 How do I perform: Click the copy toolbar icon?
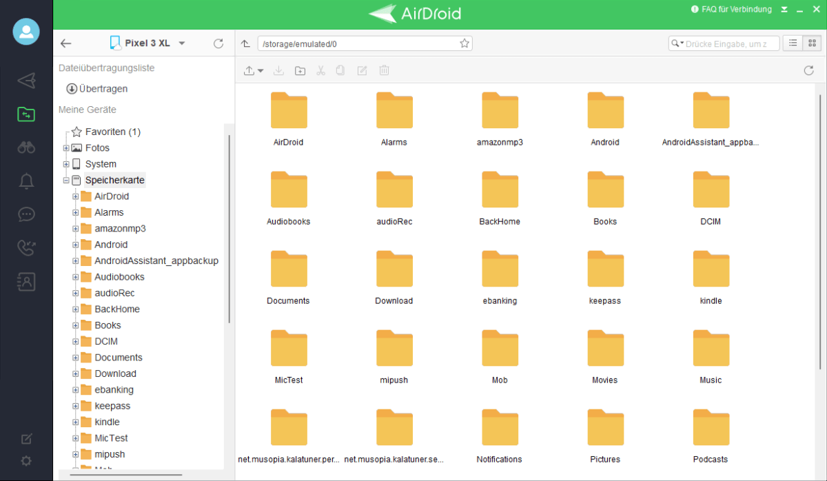tap(340, 70)
